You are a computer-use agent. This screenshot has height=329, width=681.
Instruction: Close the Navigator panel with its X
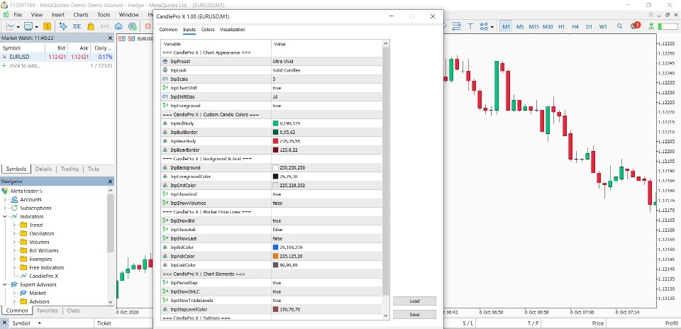(111, 182)
